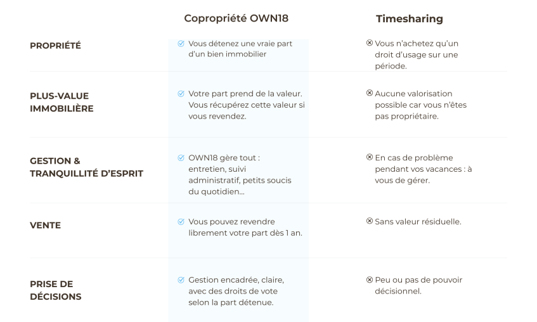Select the 'Timesharing' column header
Screen dimensions: 537x322
(x=409, y=19)
